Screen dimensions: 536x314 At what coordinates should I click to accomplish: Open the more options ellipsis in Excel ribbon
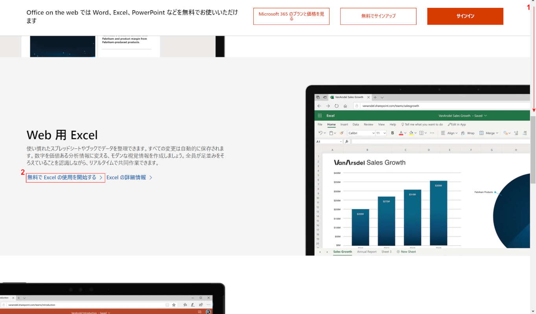pos(432,133)
